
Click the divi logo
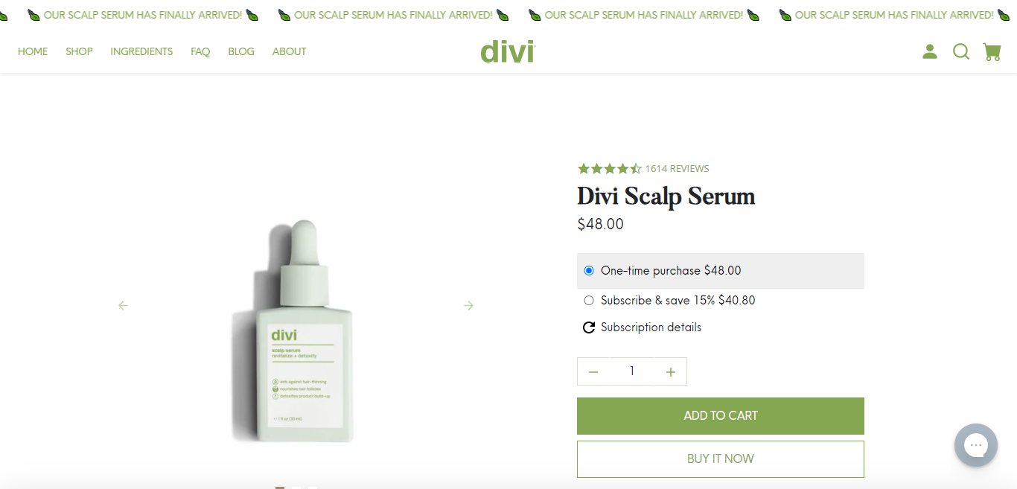coord(508,51)
